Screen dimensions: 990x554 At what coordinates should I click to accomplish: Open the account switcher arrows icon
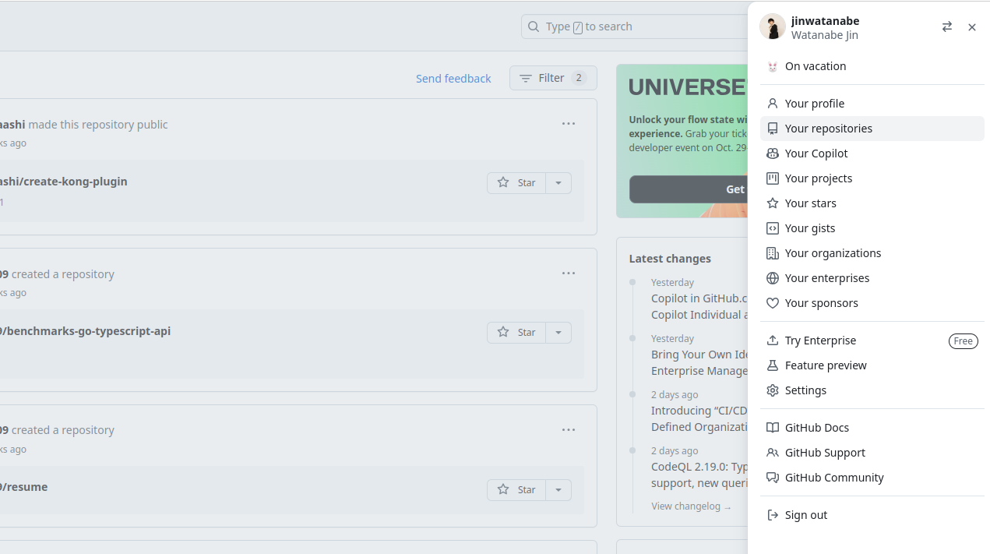point(947,27)
